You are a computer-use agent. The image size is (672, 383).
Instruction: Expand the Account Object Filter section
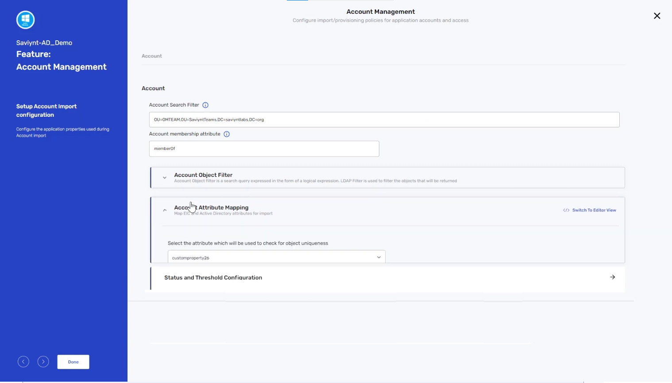tap(165, 178)
